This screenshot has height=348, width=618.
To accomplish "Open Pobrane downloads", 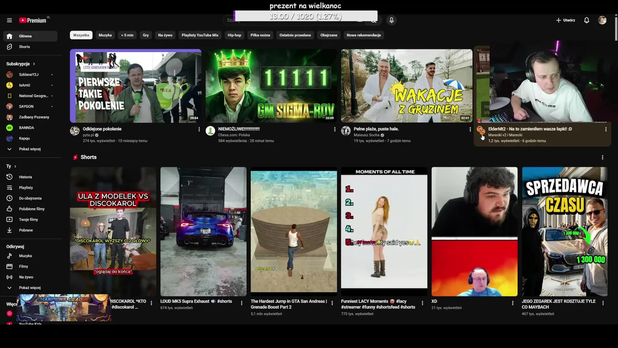I will pos(30,230).
